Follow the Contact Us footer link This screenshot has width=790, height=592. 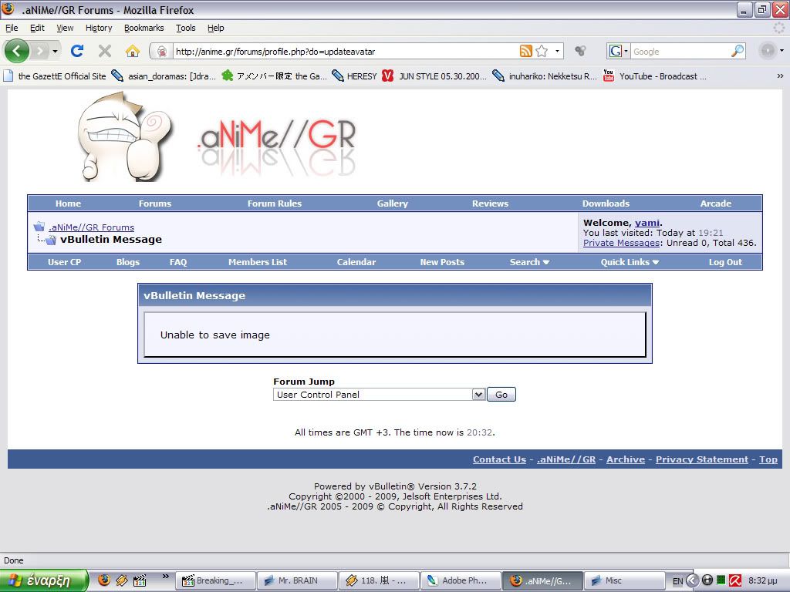click(x=499, y=459)
